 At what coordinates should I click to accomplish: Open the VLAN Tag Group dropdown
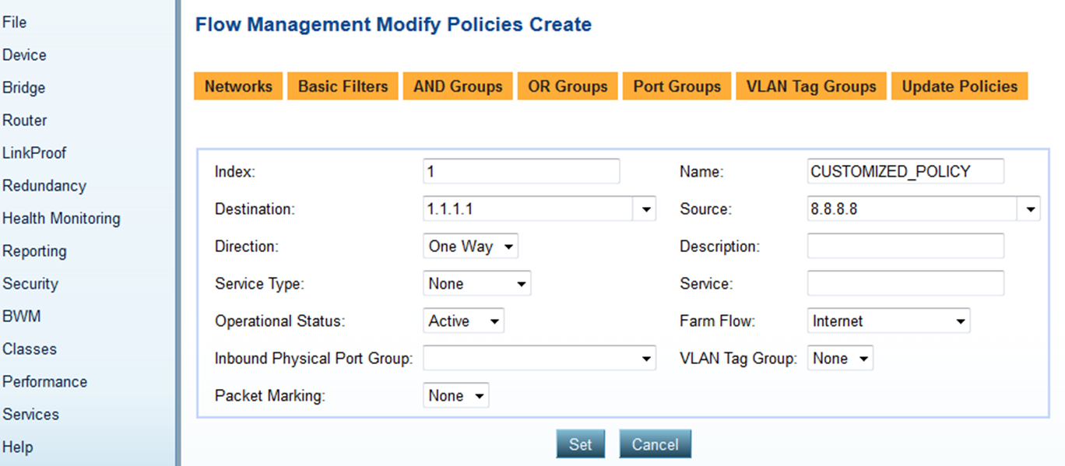[840, 359]
